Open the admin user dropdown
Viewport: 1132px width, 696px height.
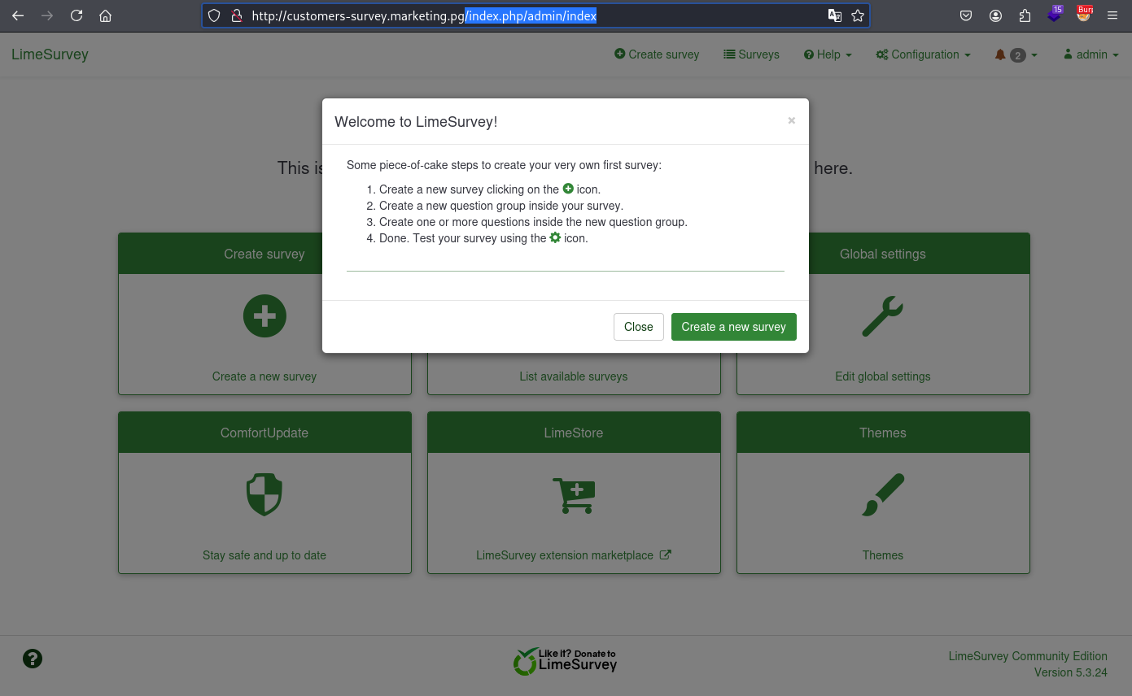click(x=1091, y=54)
